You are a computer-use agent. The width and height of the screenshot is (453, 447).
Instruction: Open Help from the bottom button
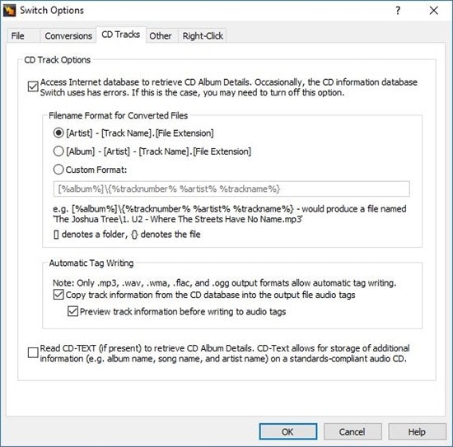[x=418, y=431]
